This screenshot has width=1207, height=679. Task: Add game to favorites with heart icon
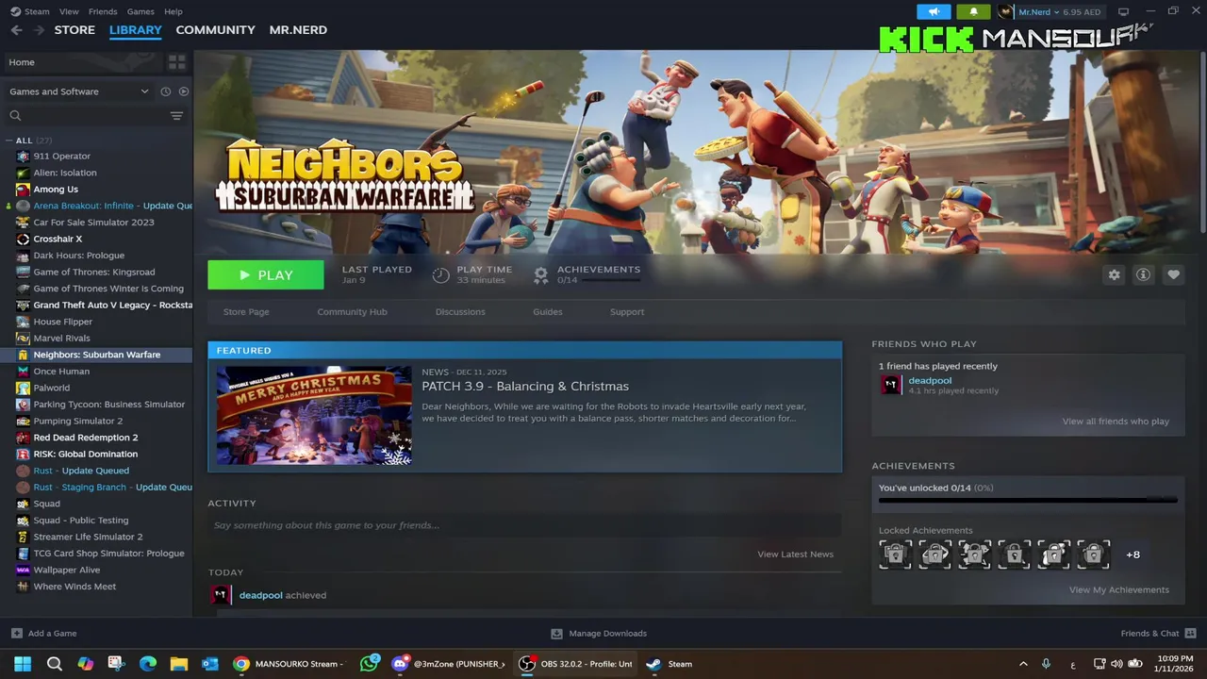[1173, 274]
